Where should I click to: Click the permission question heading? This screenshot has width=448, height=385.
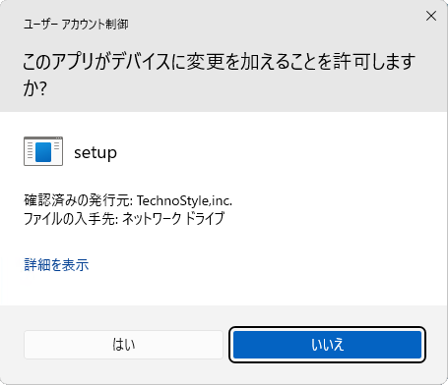pyautogui.click(x=219, y=75)
